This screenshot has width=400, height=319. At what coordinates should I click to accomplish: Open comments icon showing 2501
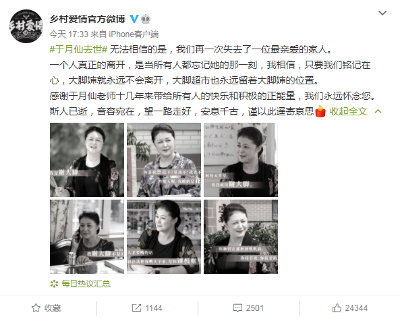(237, 308)
